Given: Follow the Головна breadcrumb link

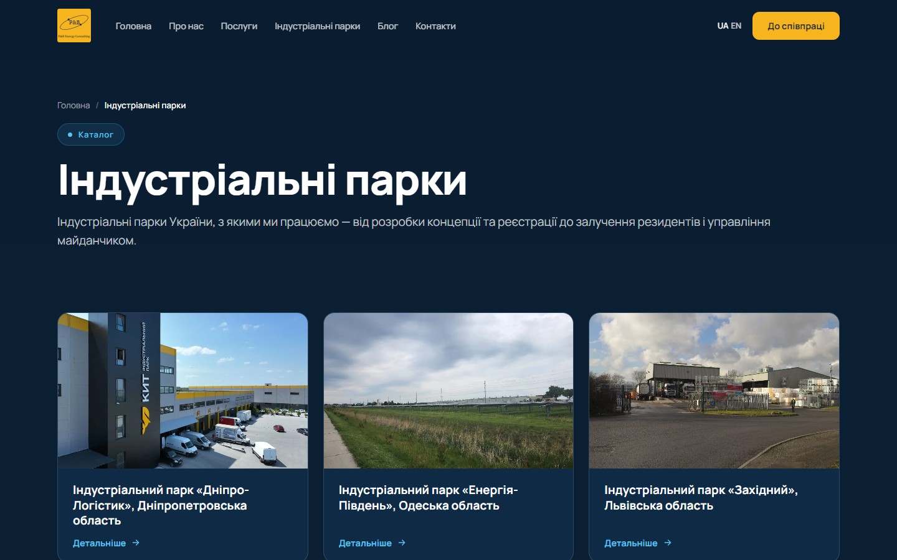Looking at the screenshot, I should coord(74,105).
